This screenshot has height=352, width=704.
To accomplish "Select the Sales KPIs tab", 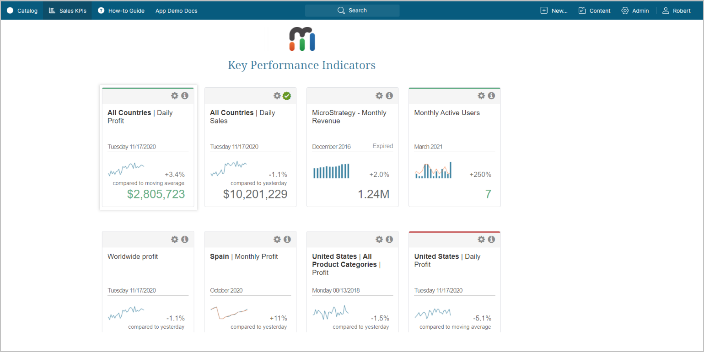I will click(x=67, y=11).
